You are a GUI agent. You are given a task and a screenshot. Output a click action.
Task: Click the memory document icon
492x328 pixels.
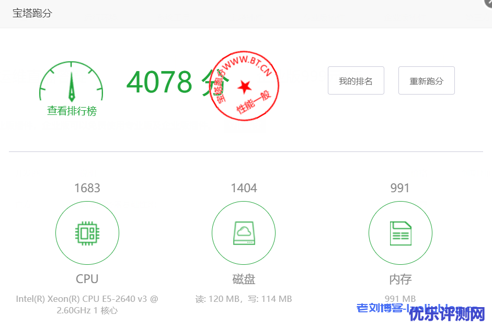click(x=400, y=233)
